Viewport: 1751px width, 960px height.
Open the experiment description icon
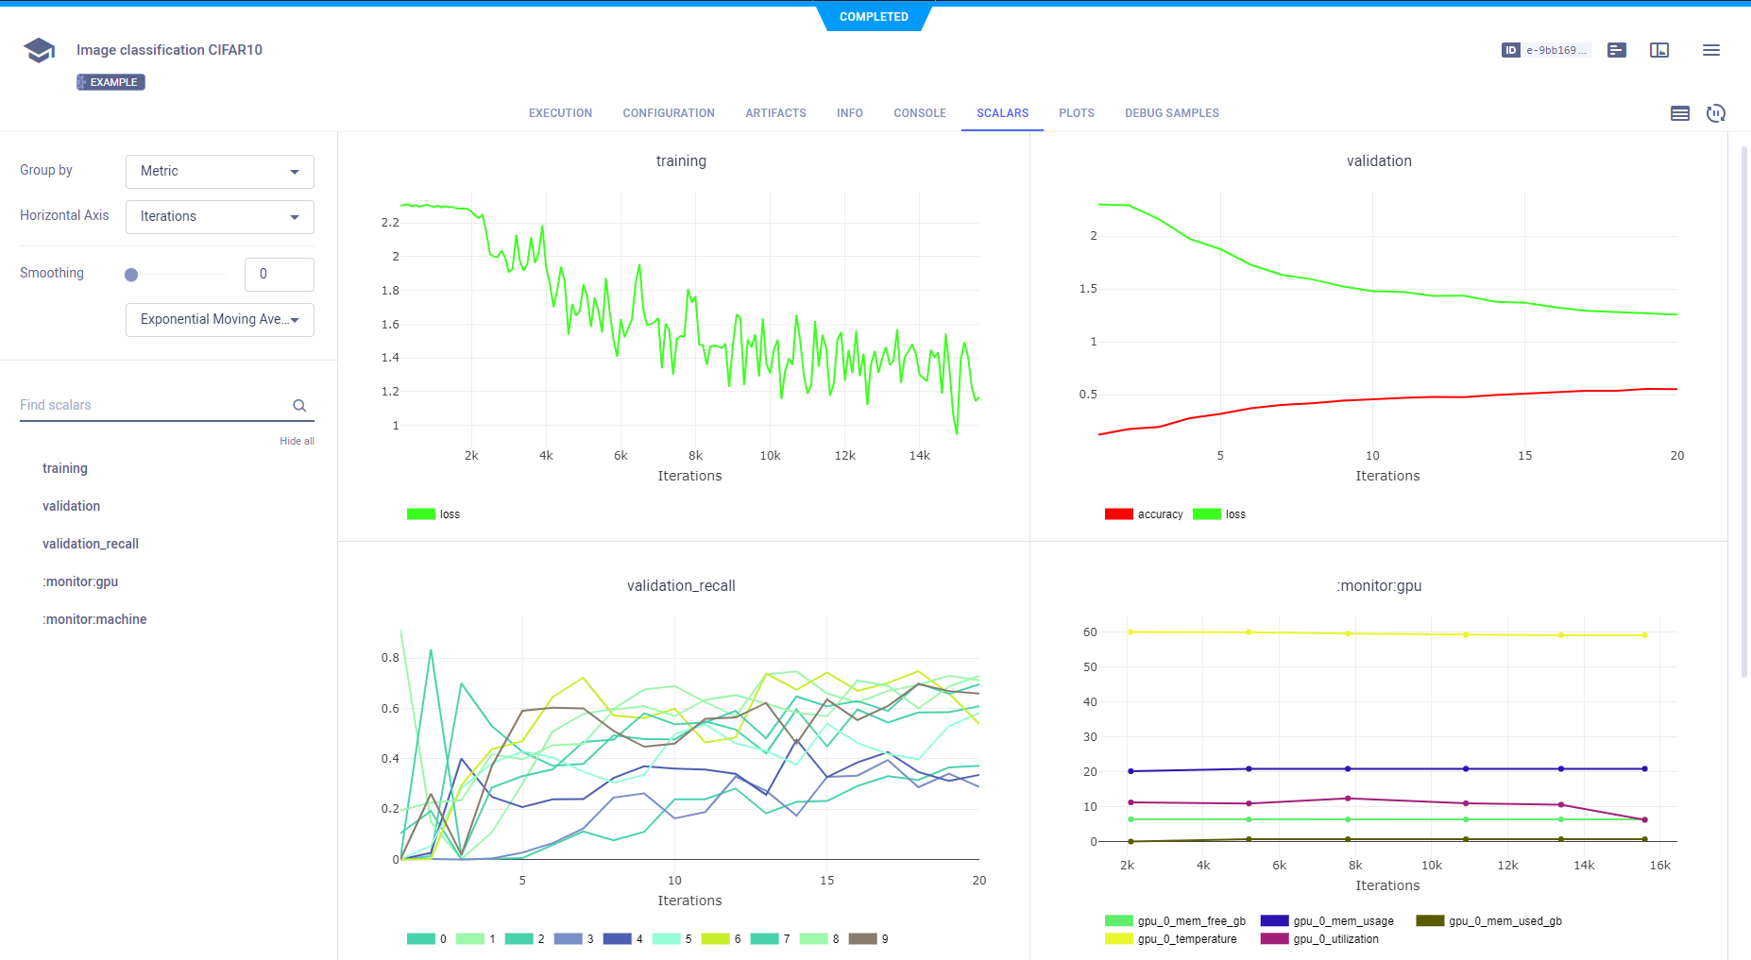(1617, 50)
